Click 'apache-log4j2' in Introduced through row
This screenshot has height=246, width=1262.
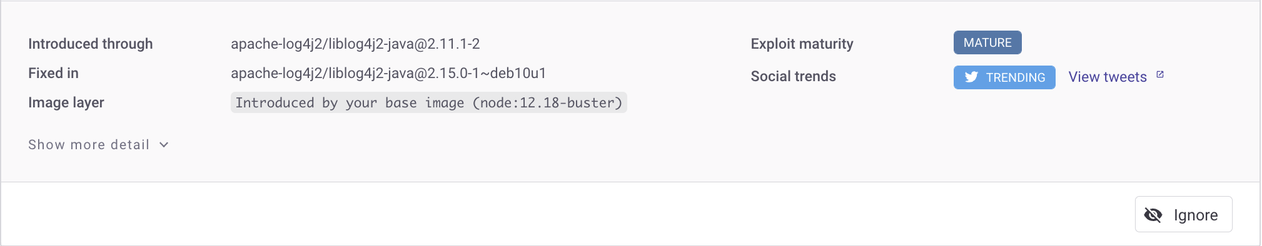coord(276,44)
